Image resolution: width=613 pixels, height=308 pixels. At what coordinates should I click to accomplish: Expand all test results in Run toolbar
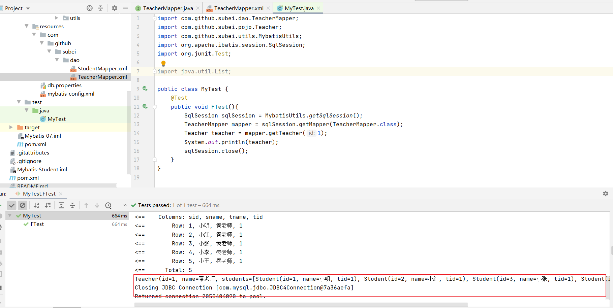(x=61, y=205)
